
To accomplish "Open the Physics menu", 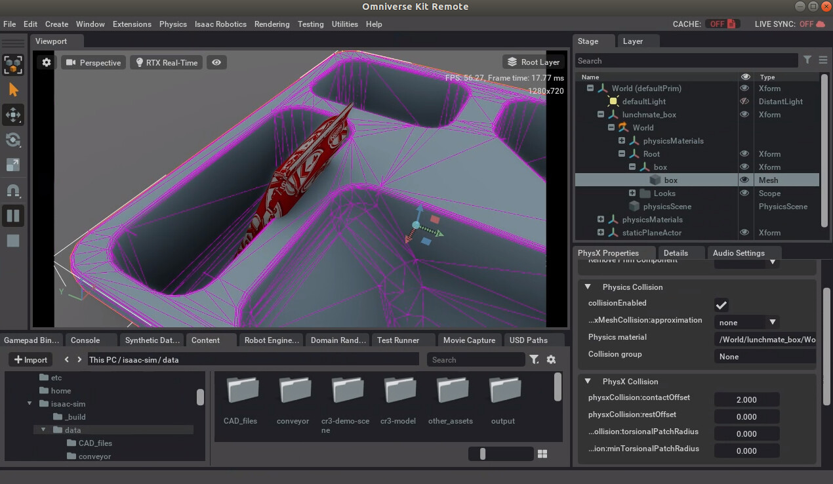I will click(x=173, y=24).
